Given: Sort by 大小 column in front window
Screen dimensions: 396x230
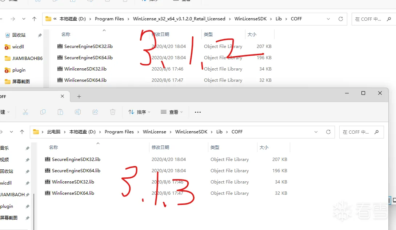Looking at the screenshot, I should 264,148.
